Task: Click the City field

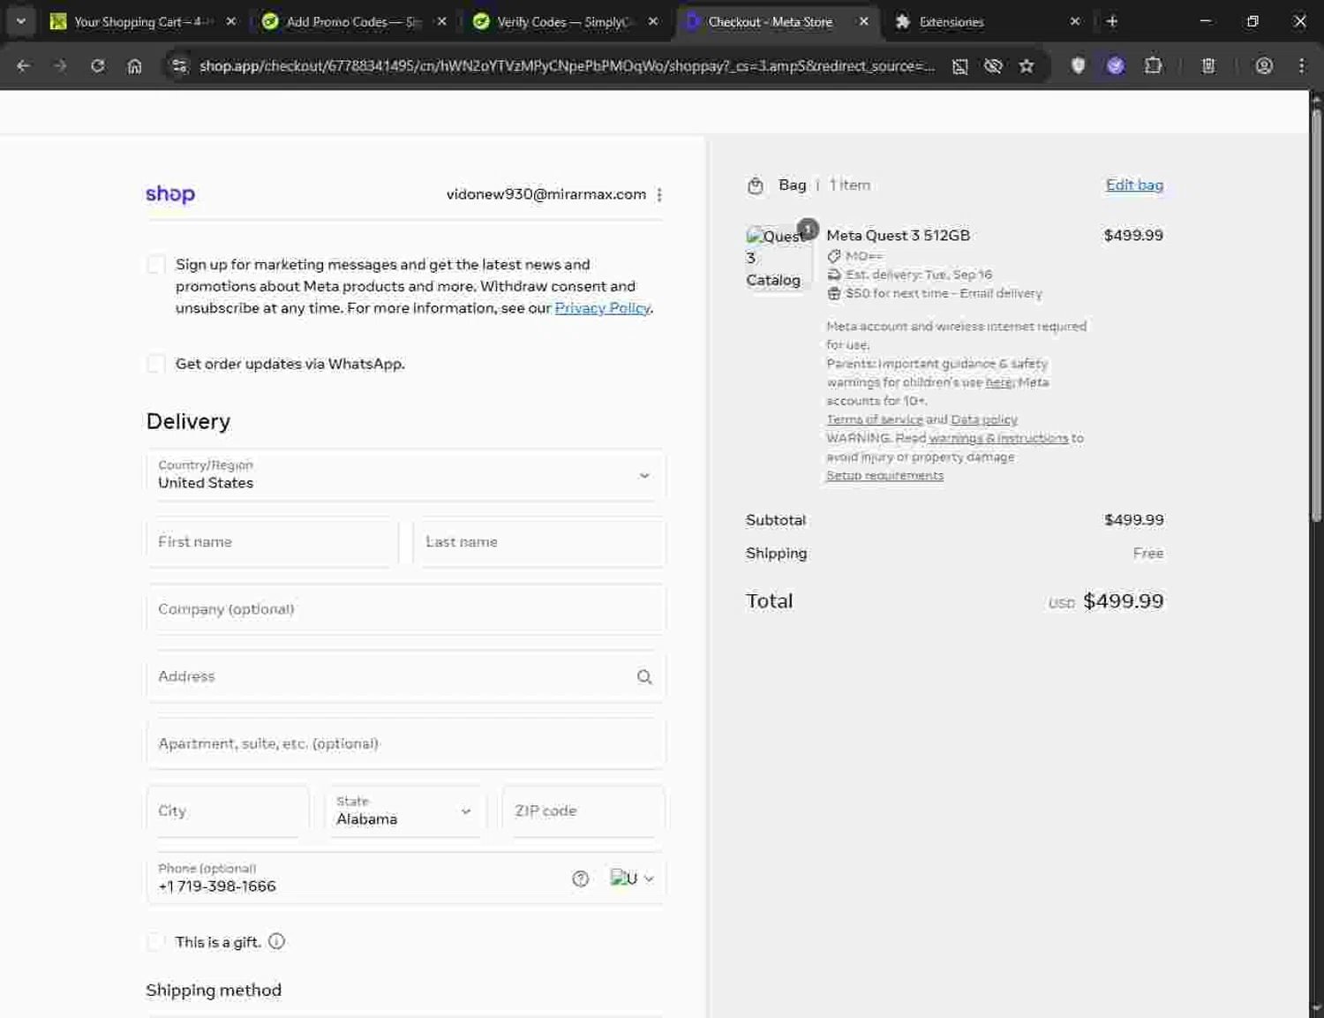Action: pos(228,811)
